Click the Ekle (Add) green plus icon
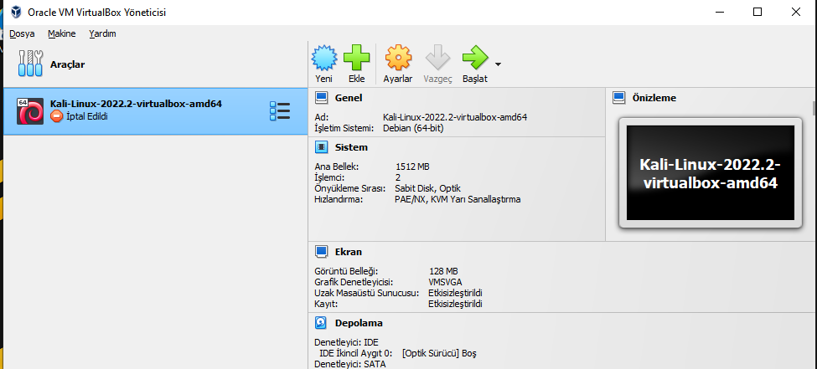The height and width of the screenshot is (369, 817). [356, 58]
